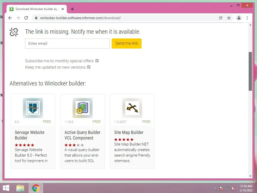Uncheck Keep me updated on new versions
Viewport: 257px width, 193px height.
point(89,67)
